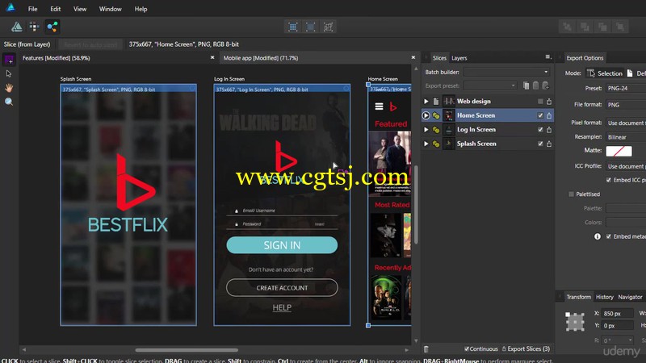646x363 pixels.
Task: Open the Window menu
Action: coord(110,9)
